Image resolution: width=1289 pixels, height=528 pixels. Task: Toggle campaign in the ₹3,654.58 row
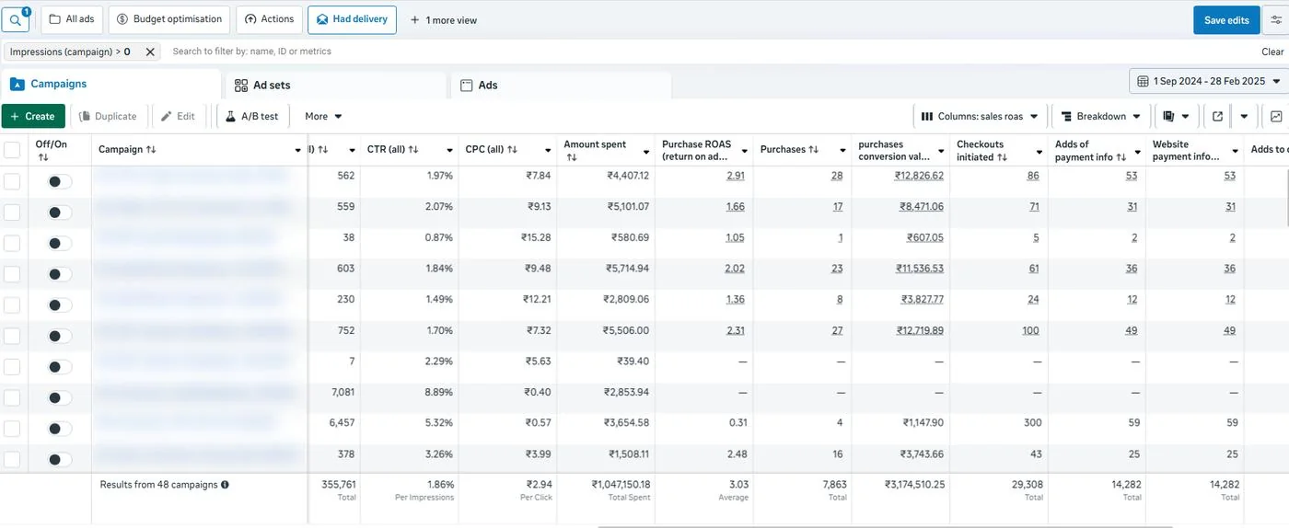click(60, 429)
